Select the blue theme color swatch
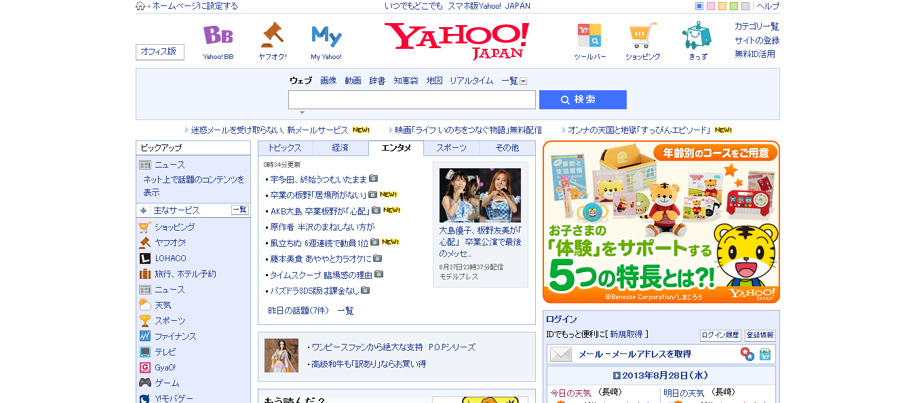The height and width of the screenshot is (403, 915). point(699,6)
